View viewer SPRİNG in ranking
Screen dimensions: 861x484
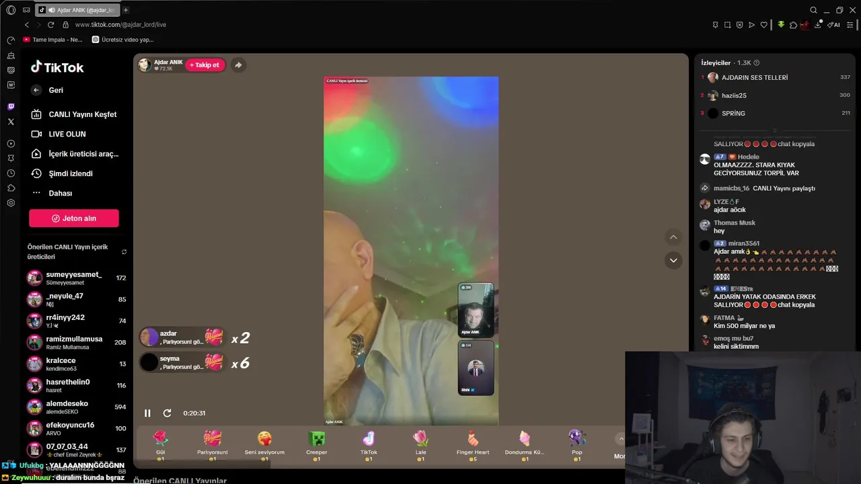coord(775,114)
